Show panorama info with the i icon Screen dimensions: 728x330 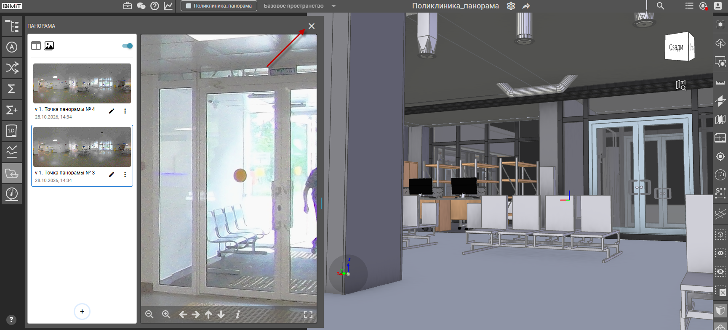(x=237, y=314)
